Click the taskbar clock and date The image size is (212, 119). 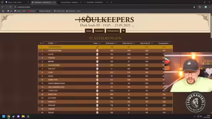[207, 116]
